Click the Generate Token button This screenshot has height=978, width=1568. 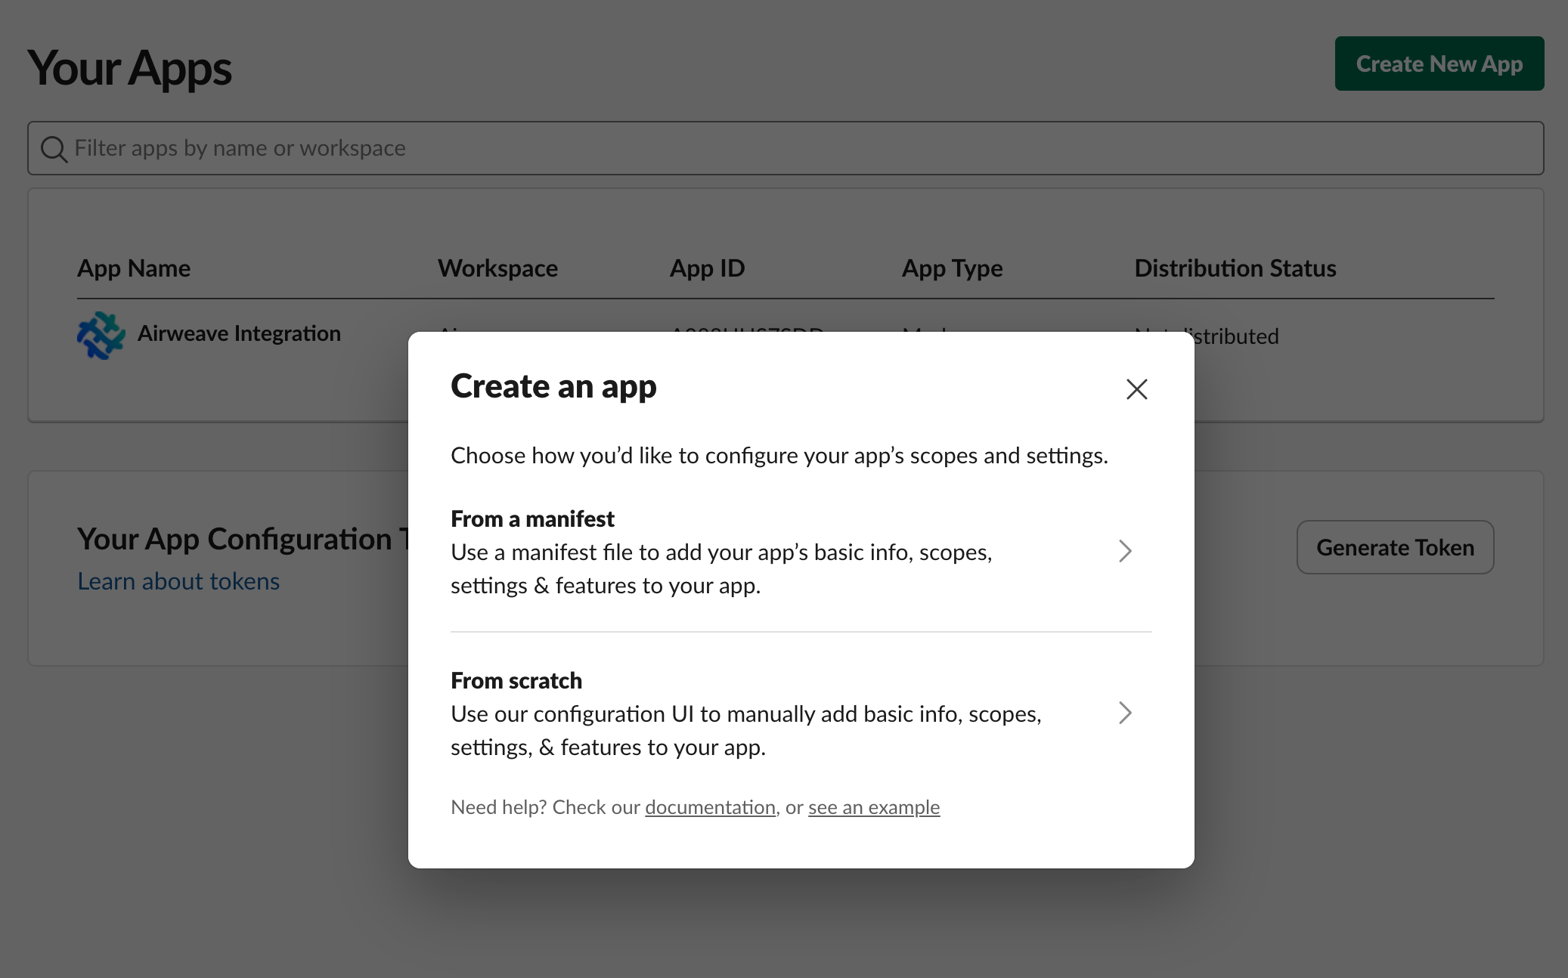tap(1395, 547)
